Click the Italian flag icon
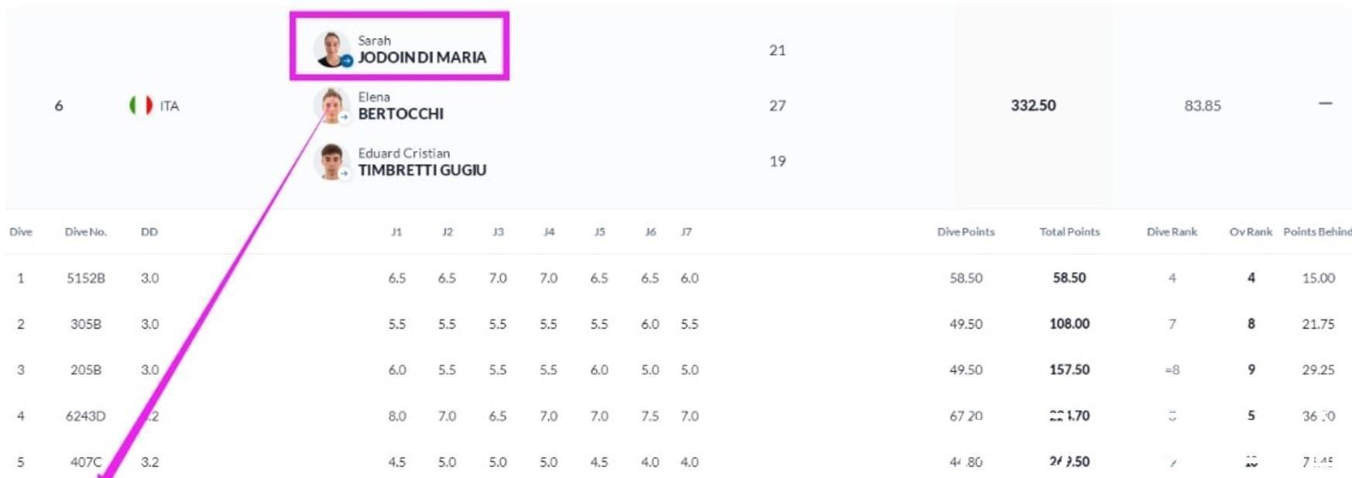 [x=141, y=105]
